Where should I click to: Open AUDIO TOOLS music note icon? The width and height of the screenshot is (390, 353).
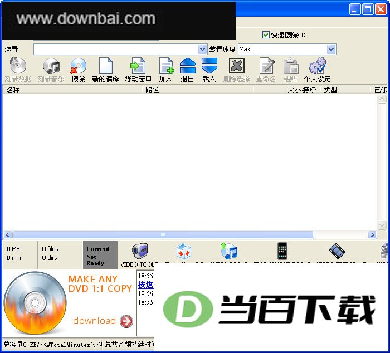pyautogui.click(x=229, y=251)
